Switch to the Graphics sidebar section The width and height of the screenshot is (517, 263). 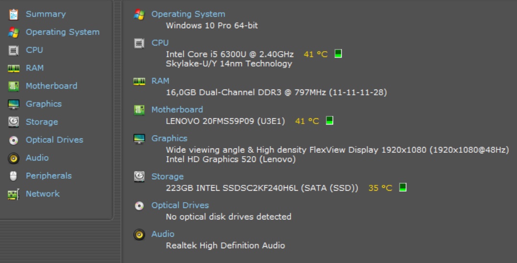44,104
